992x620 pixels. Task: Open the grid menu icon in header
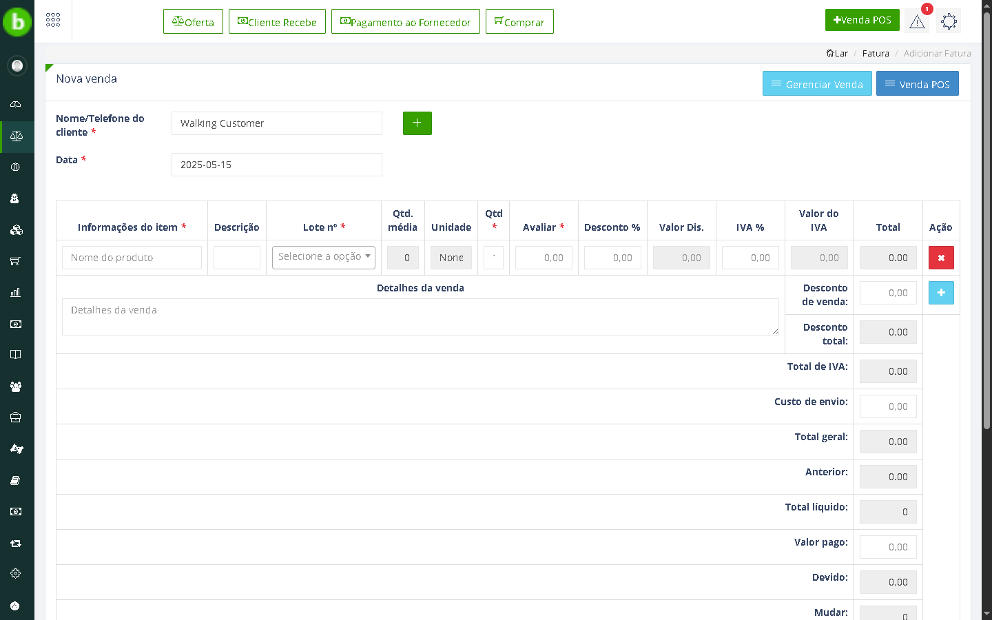pos(53,21)
